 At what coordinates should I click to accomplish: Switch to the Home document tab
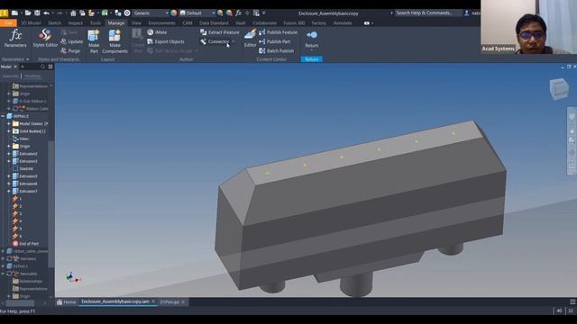point(67,302)
